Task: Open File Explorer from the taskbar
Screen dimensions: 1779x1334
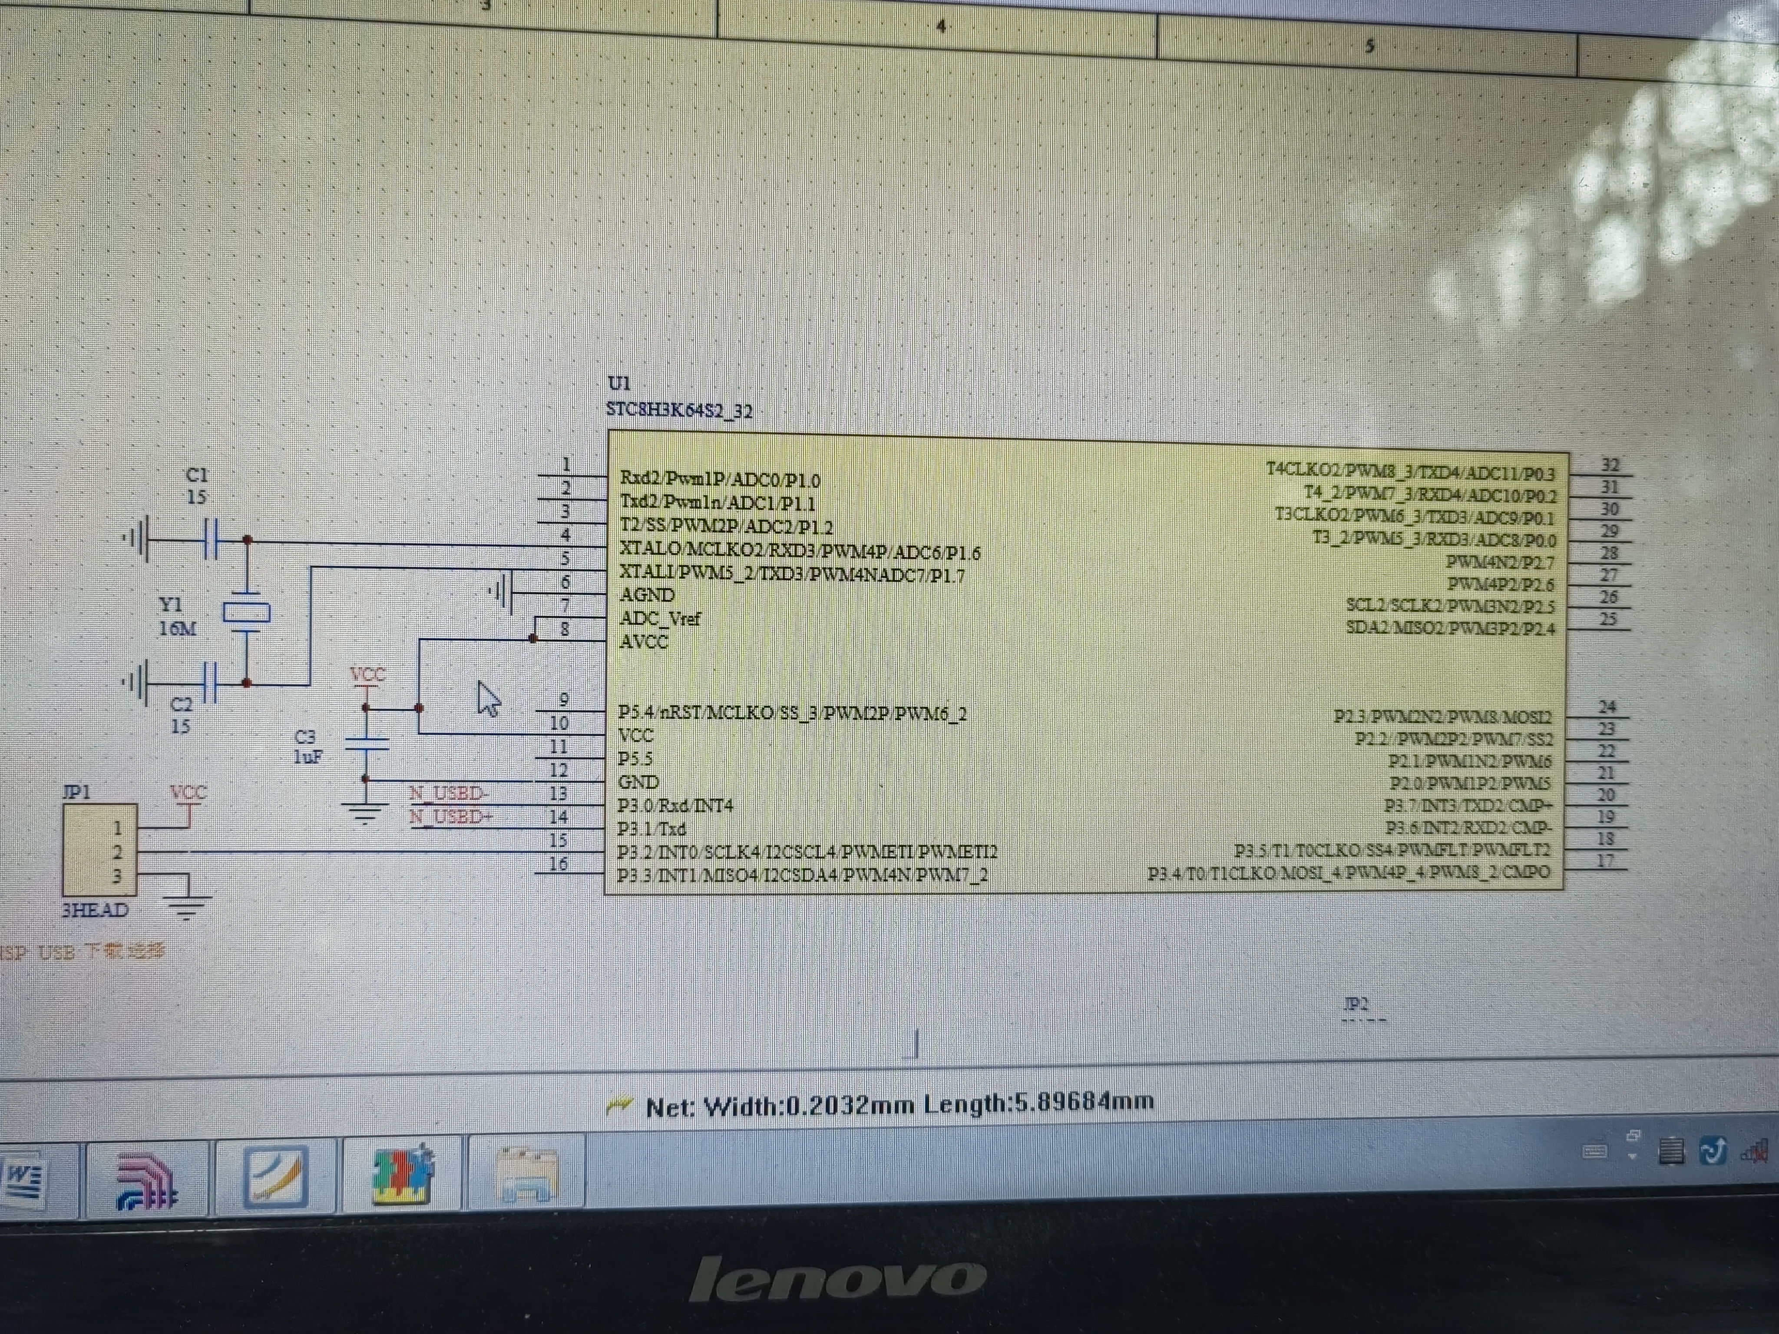Action: point(527,1175)
